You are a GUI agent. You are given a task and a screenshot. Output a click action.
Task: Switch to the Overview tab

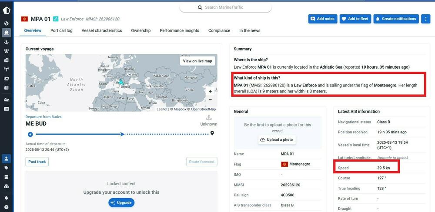click(33, 30)
